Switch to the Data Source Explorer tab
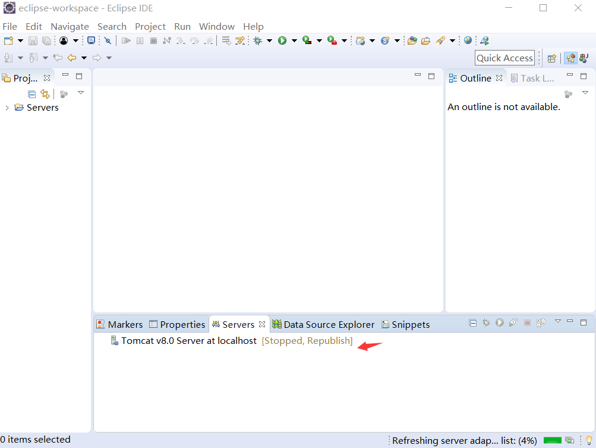 click(323, 324)
